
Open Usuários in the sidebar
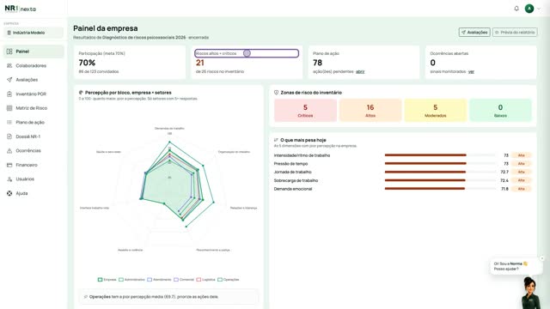pyautogui.click(x=34, y=179)
